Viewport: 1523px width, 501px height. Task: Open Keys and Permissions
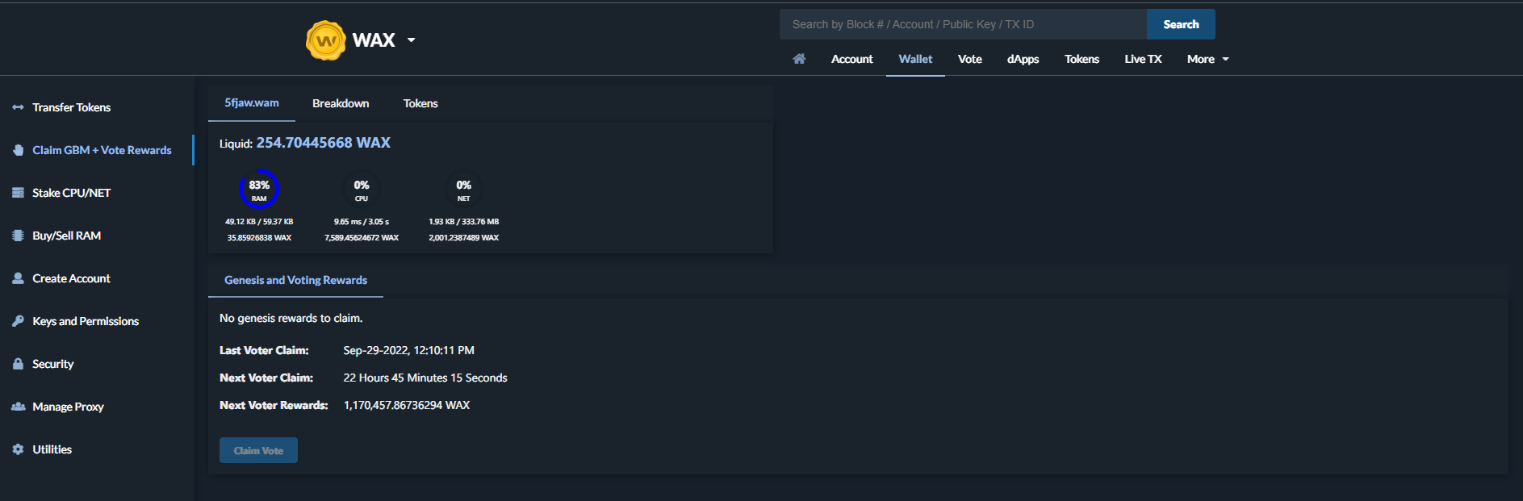click(x=86, y=321)
